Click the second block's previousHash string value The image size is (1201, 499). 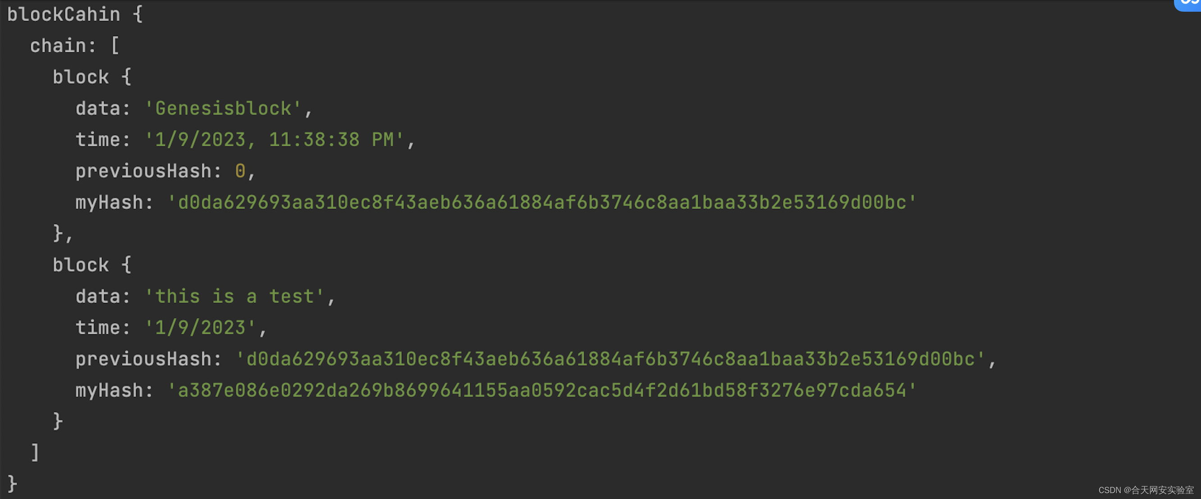tap(610, 359)
